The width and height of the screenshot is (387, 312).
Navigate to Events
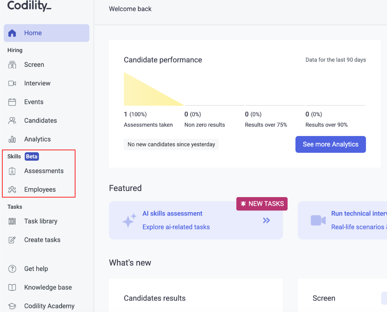[34, 102]
